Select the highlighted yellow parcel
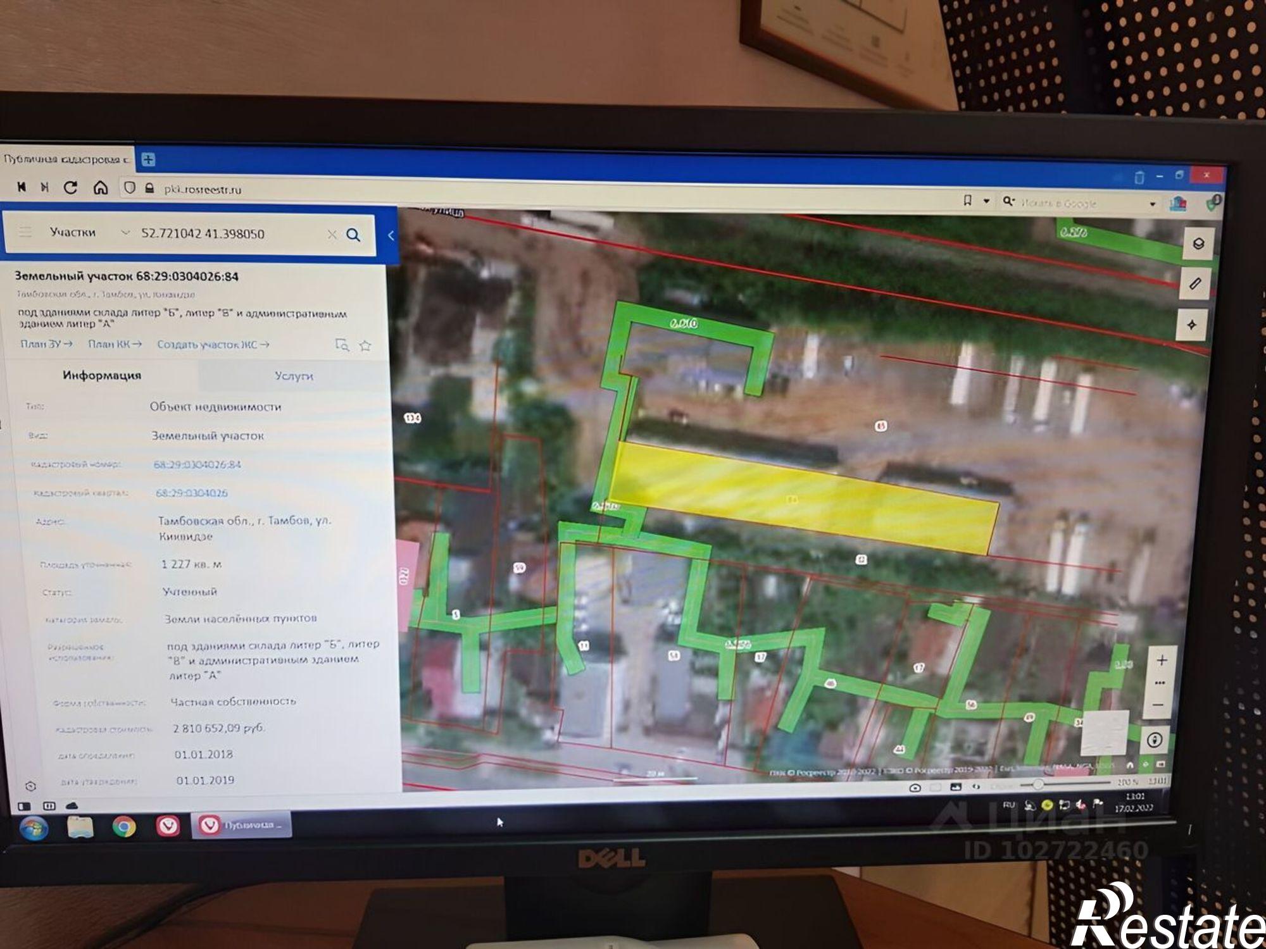The image size is (1266, 949). (804, 497)
